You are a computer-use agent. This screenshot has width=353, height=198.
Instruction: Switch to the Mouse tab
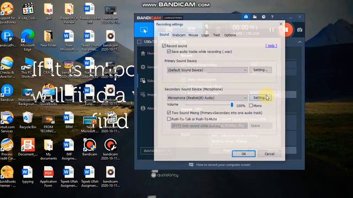(x=193, y=35)
